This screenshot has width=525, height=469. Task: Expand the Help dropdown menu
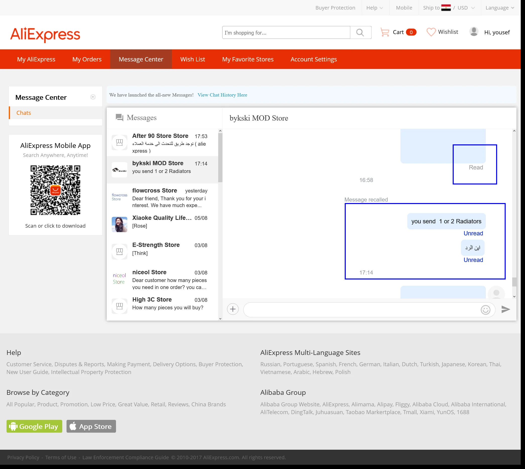[x=374, y=8]
